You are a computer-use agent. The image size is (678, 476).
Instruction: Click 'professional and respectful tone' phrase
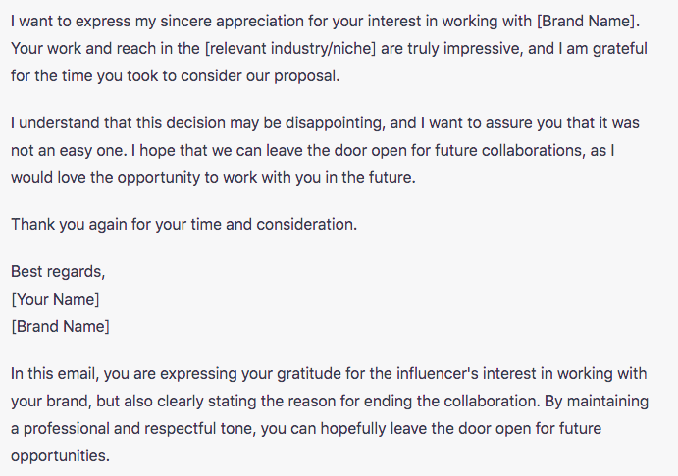point(138,429)
